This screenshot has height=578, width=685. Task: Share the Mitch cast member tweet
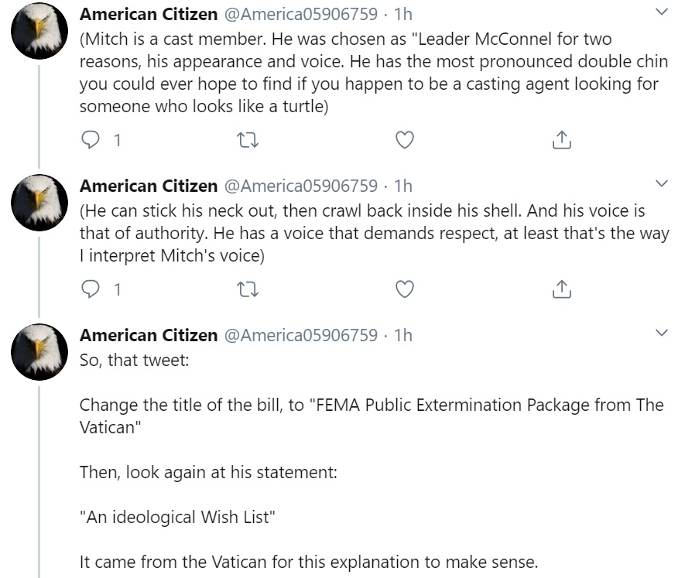coord(561,140)
